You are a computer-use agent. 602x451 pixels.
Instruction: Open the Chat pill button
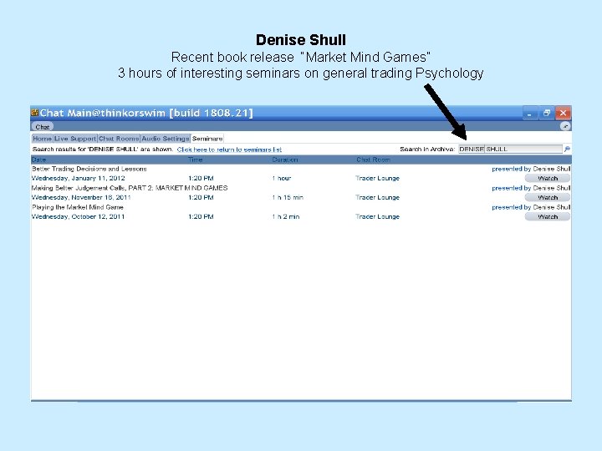click(x=43, y=127)
